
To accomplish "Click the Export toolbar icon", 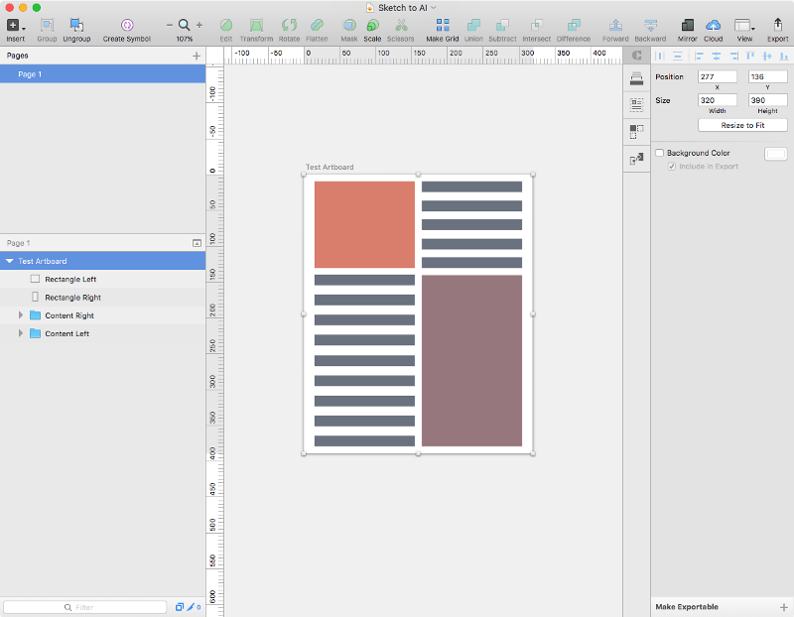I will pyautogui.click(x=778, y=25).
